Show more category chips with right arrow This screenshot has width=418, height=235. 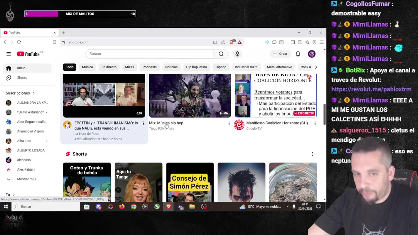[316, 67]
